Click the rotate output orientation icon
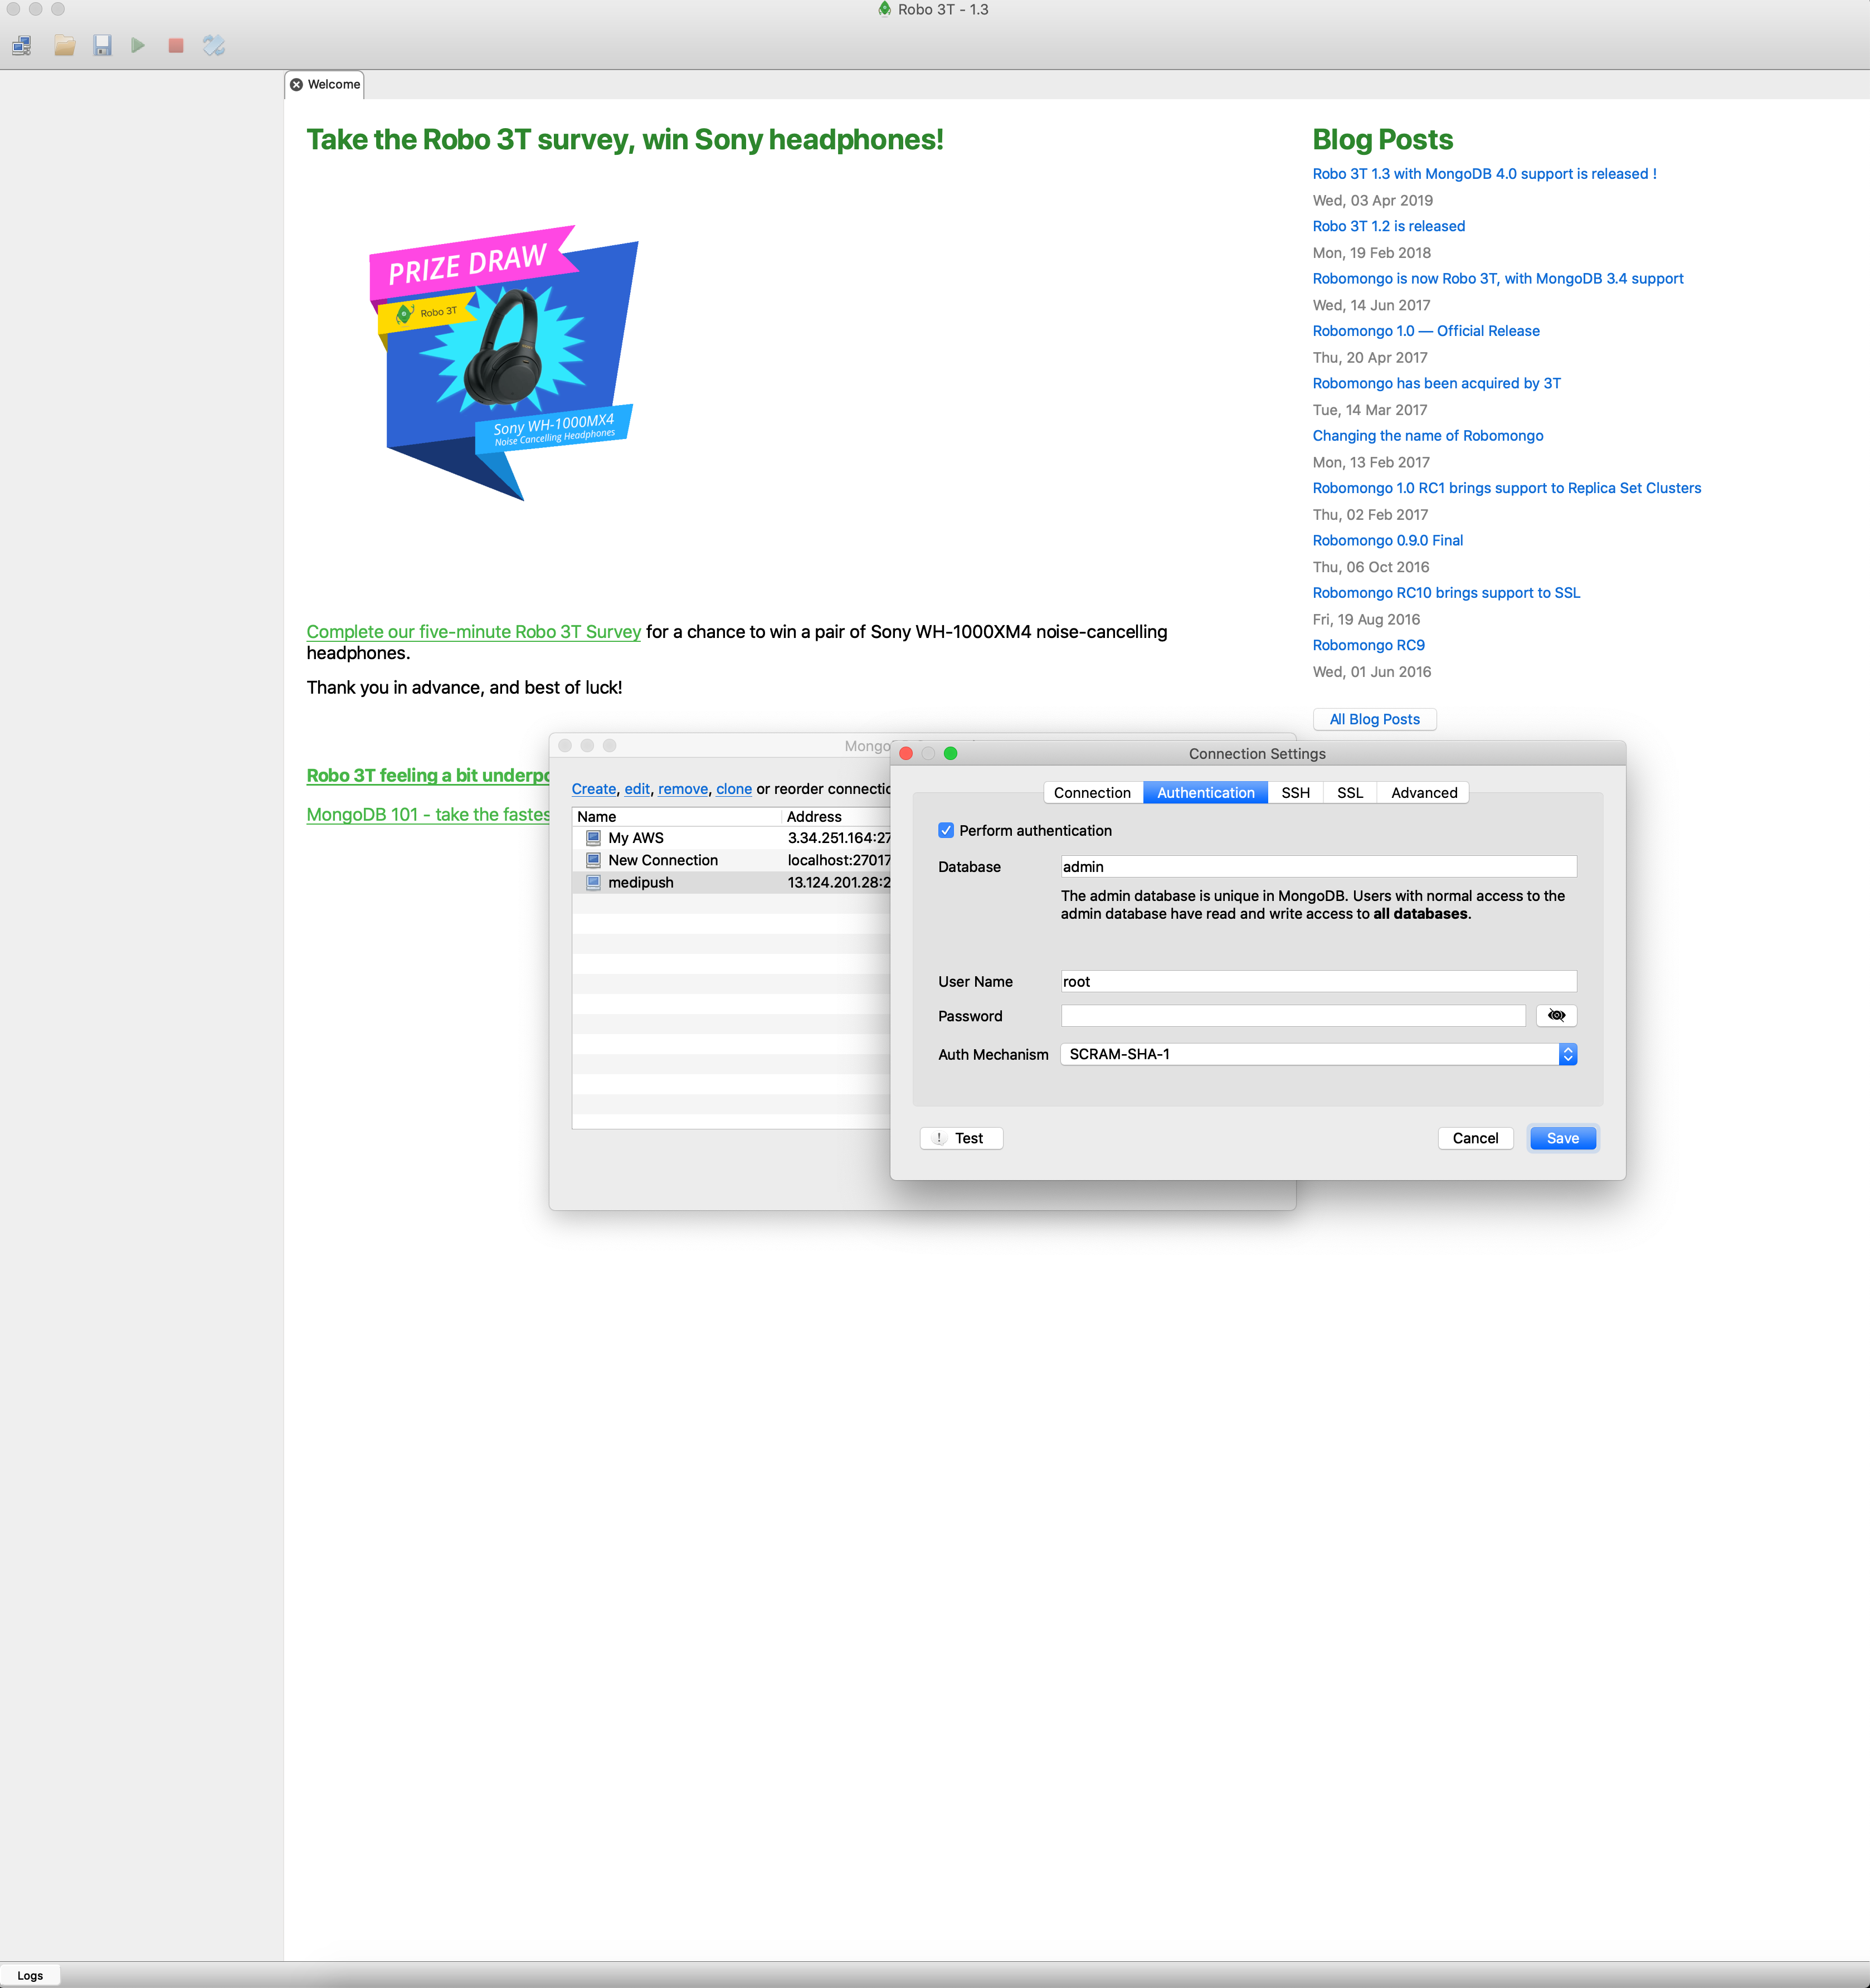 click(214, 45)
